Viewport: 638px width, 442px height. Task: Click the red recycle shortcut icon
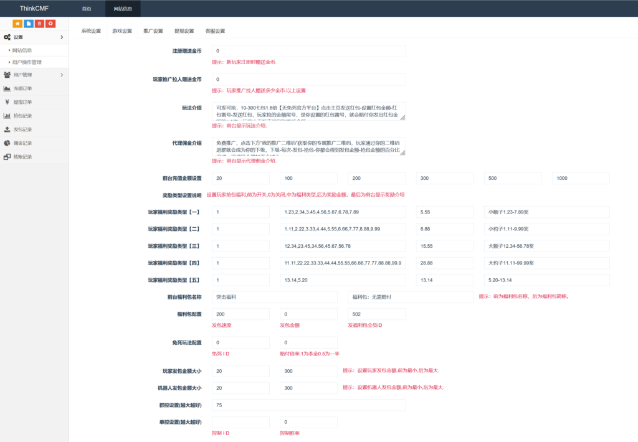click(x=51, y=24)
